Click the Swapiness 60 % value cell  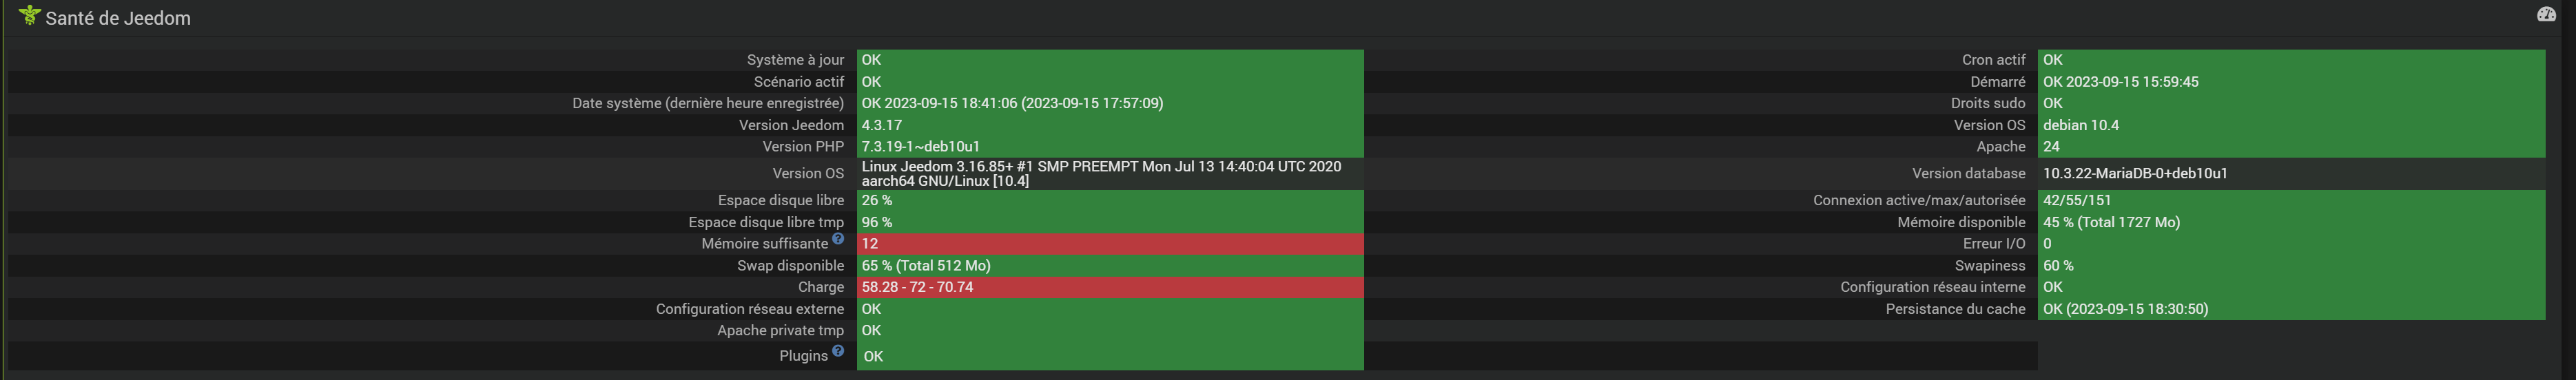[x=2290, y=266]
